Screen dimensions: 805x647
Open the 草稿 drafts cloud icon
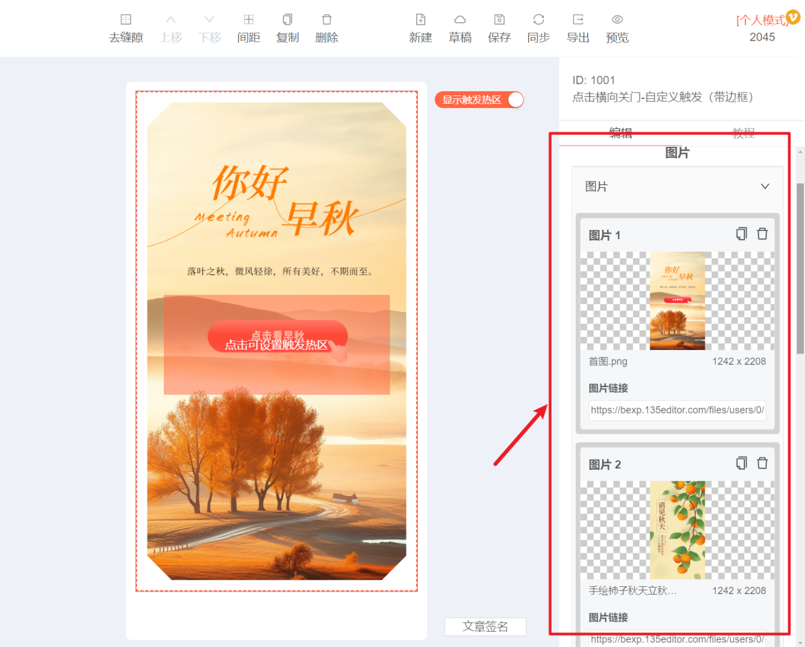[460, 20]
